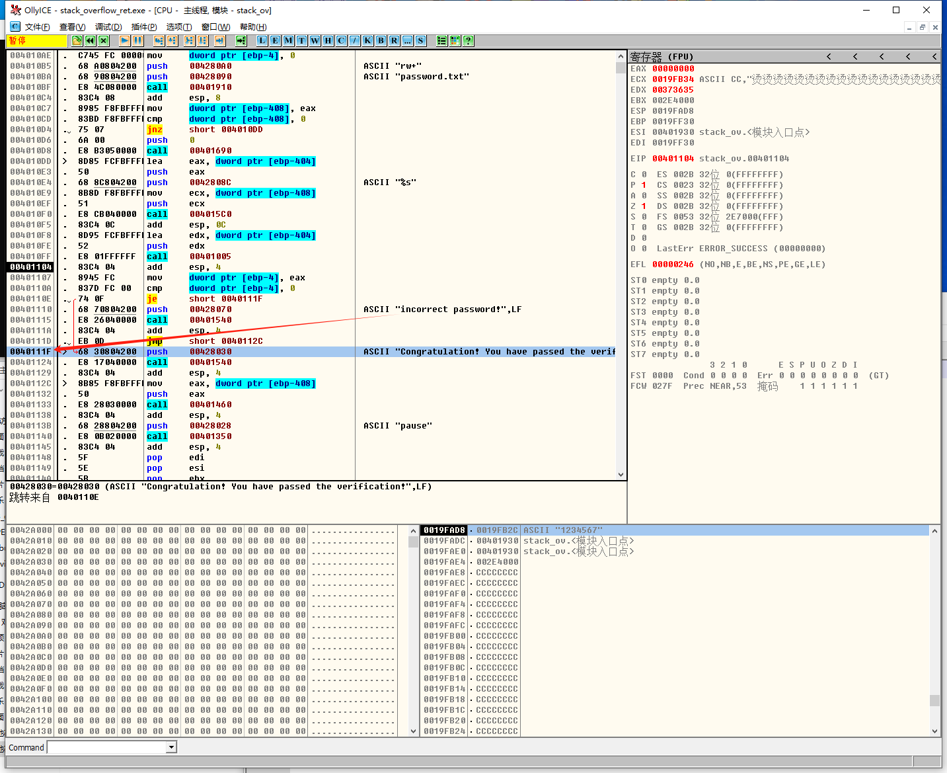
Task: Open the 调试(D) debug menu
Action: tap(108, 26)
